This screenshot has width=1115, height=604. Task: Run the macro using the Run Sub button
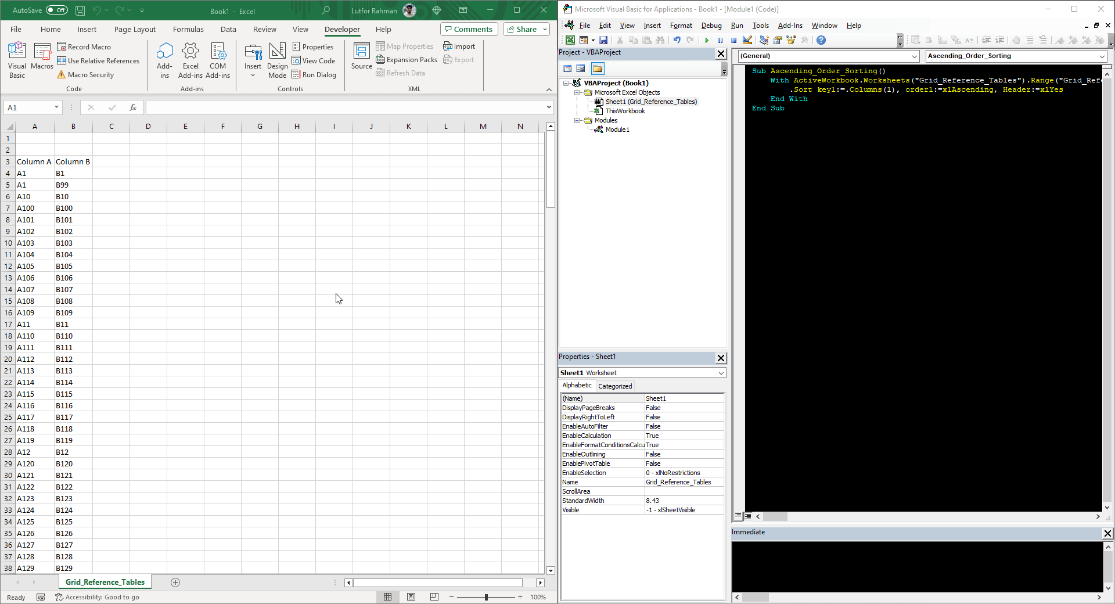pos(707,40)
